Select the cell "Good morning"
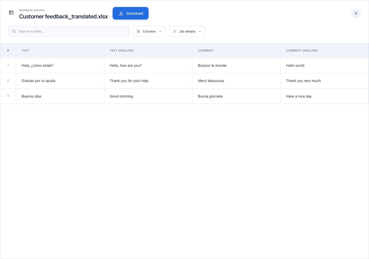 click(x=148, y=96)
